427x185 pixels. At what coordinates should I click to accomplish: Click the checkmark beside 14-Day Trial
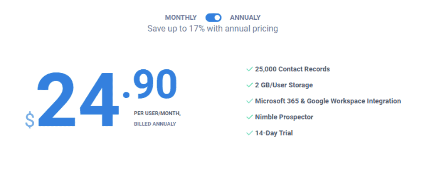pos(250,133)
